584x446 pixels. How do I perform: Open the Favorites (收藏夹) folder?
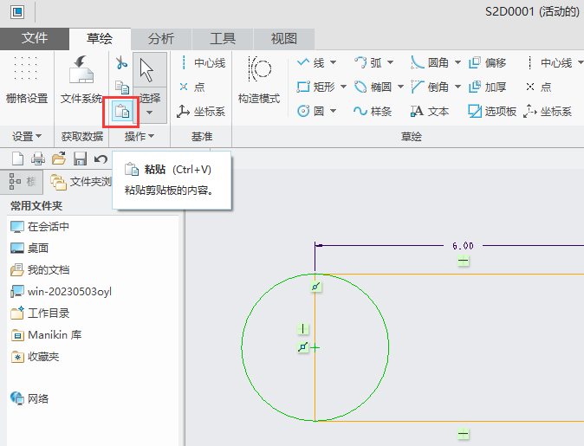pyautogui.click(x=35, y=357)
